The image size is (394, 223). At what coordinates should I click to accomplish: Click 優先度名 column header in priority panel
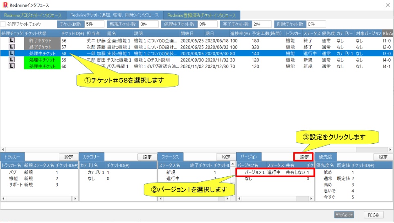coord(325,165)
